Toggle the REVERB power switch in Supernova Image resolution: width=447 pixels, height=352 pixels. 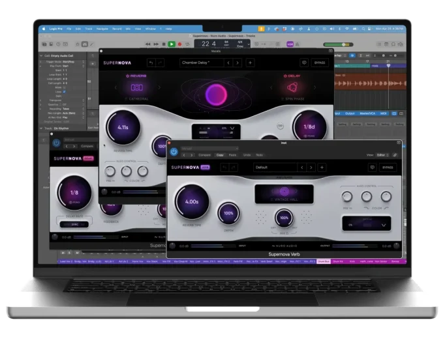(x=127, y=76)
